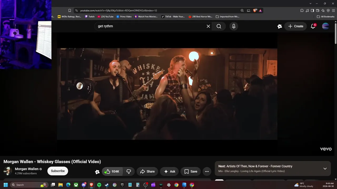Open Epic Games Launcher from taskbar

[x=122, y=185]
